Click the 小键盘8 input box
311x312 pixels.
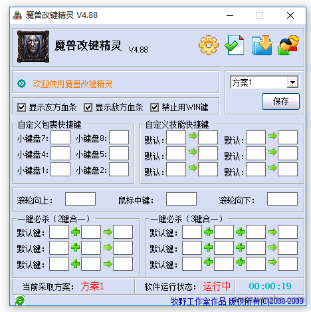pos(119,138)
